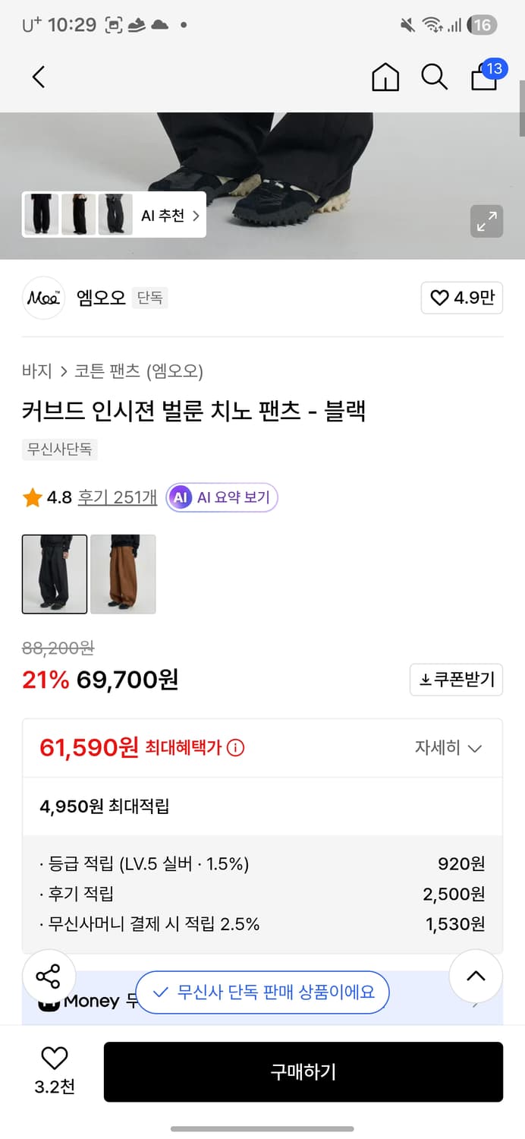Open coupon download with 쿠폰받기
The width and height of the screenshot is (525, 1139).
click(x=455, y=680)
